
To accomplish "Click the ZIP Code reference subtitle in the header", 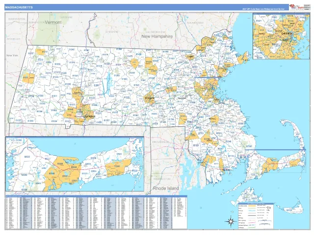I will click(x=263, y=9).
